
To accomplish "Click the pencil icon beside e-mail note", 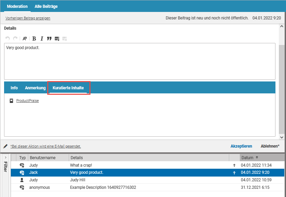I will pos(5,146).
